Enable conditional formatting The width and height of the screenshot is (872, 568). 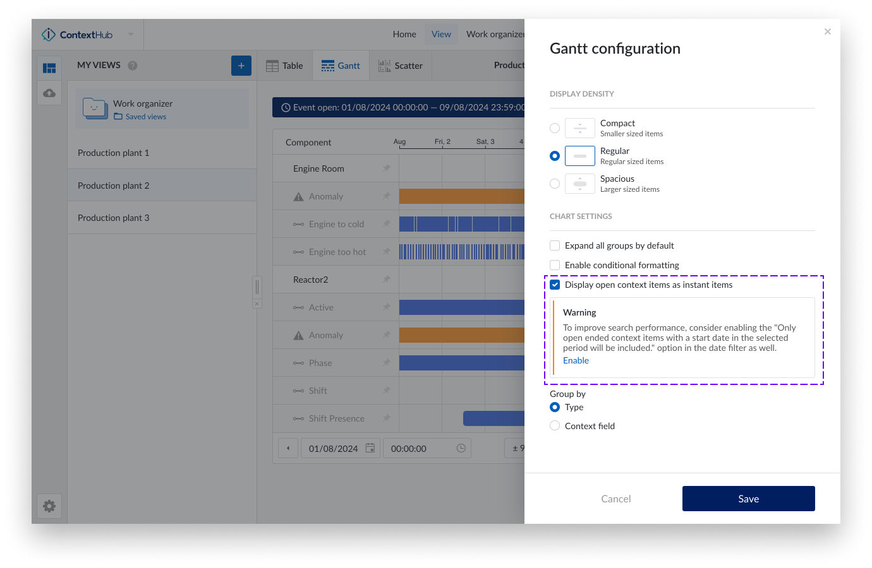pos(554,265)
